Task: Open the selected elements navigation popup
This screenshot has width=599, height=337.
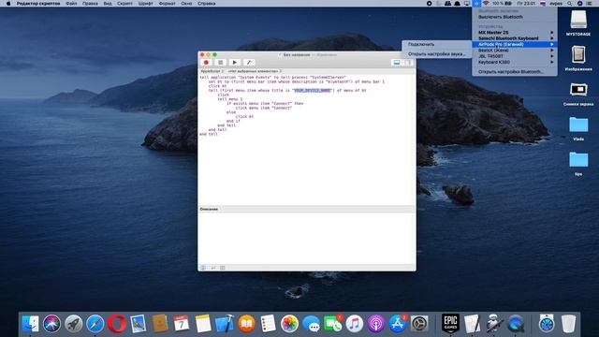Action: click(255, 71)
